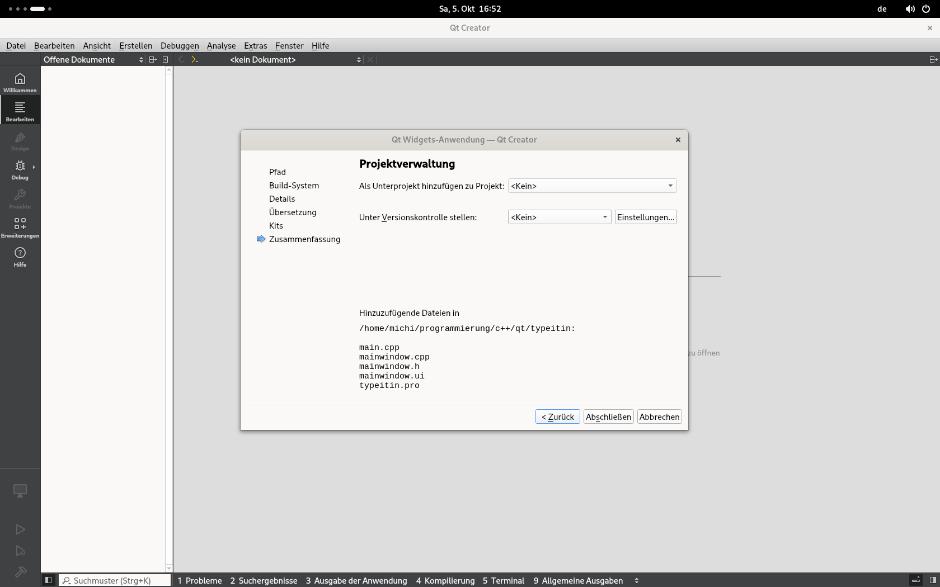Open the kein Dokument file selector
The image size is (940, 587).
(295, 59)
